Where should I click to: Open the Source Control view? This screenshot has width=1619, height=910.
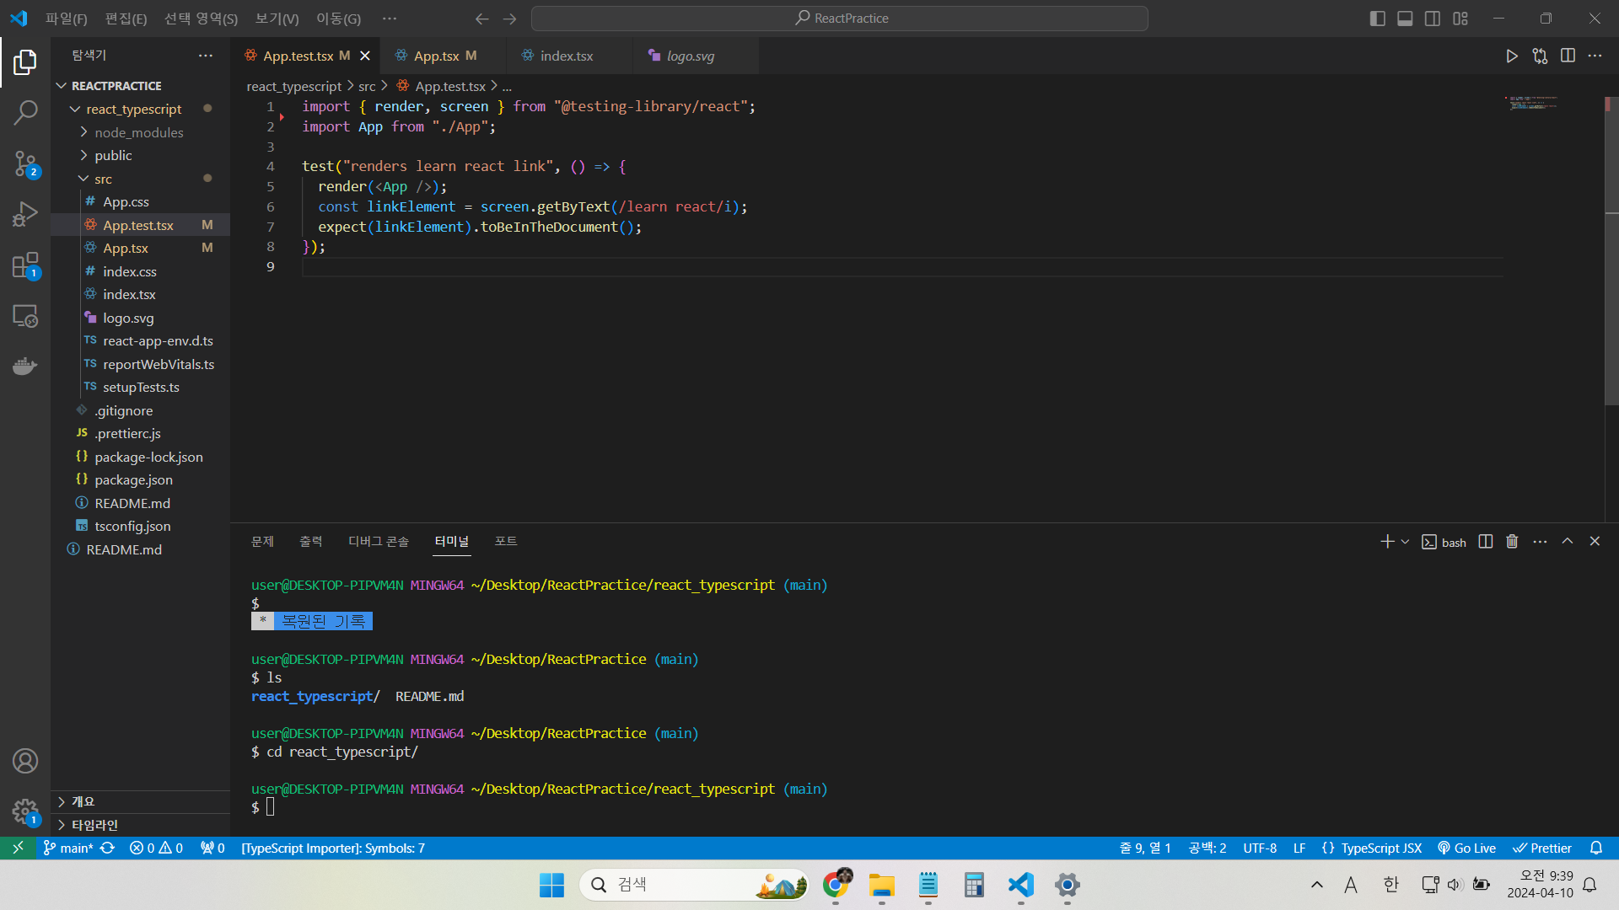pyautogui.click(x=25, y=163)
